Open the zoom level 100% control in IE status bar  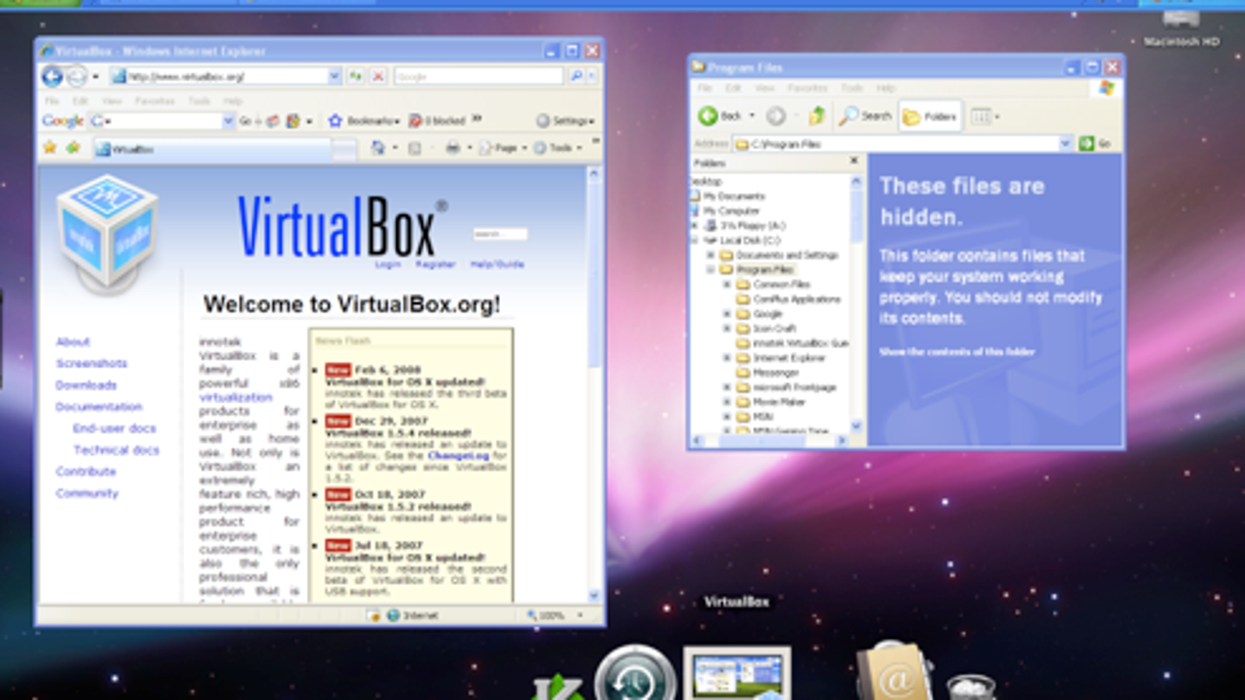[556, 615]
